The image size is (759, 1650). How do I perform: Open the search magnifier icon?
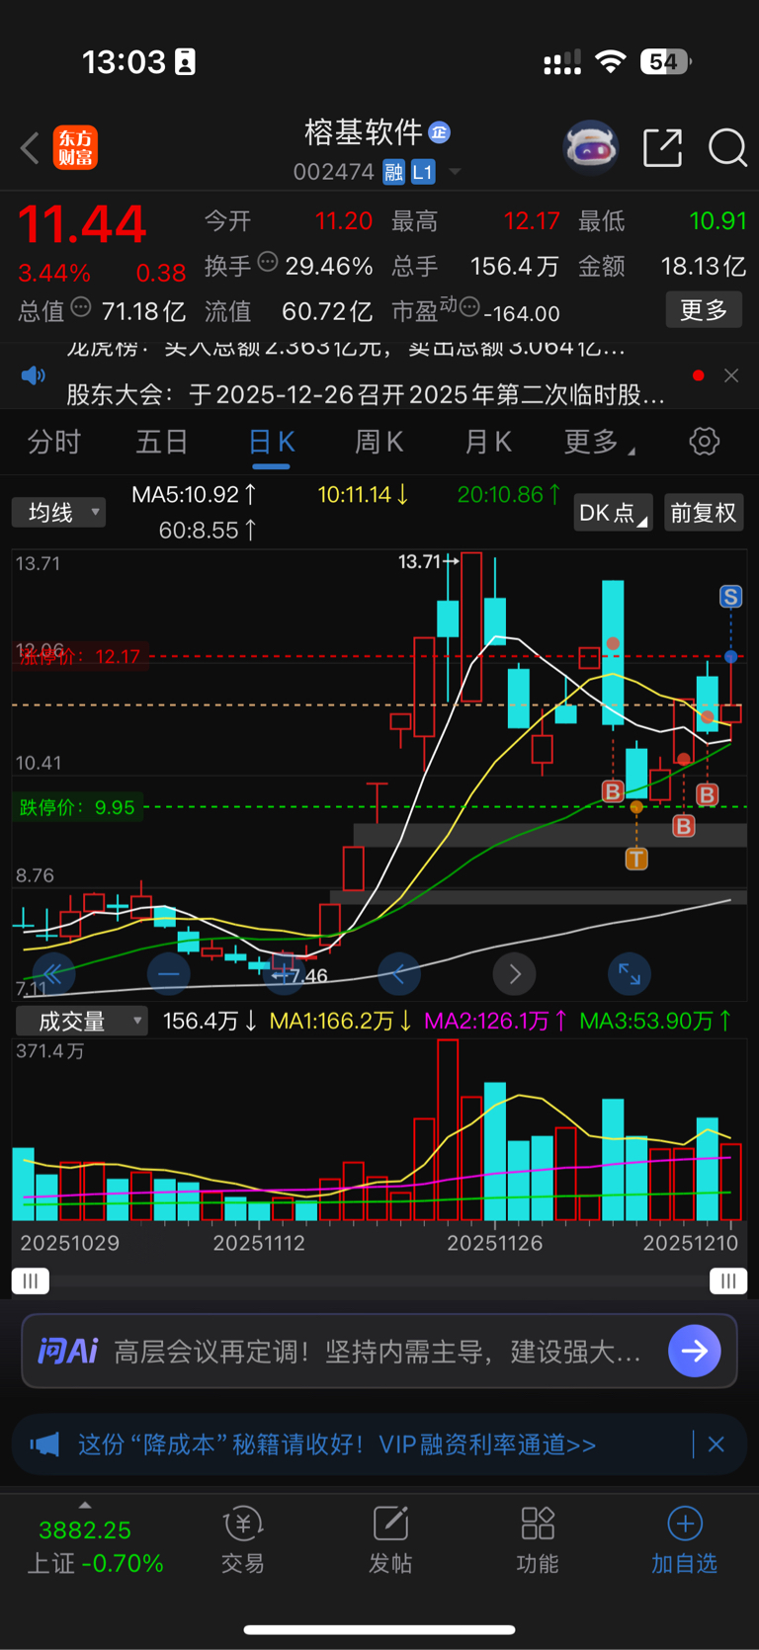[x=727, y=148]
